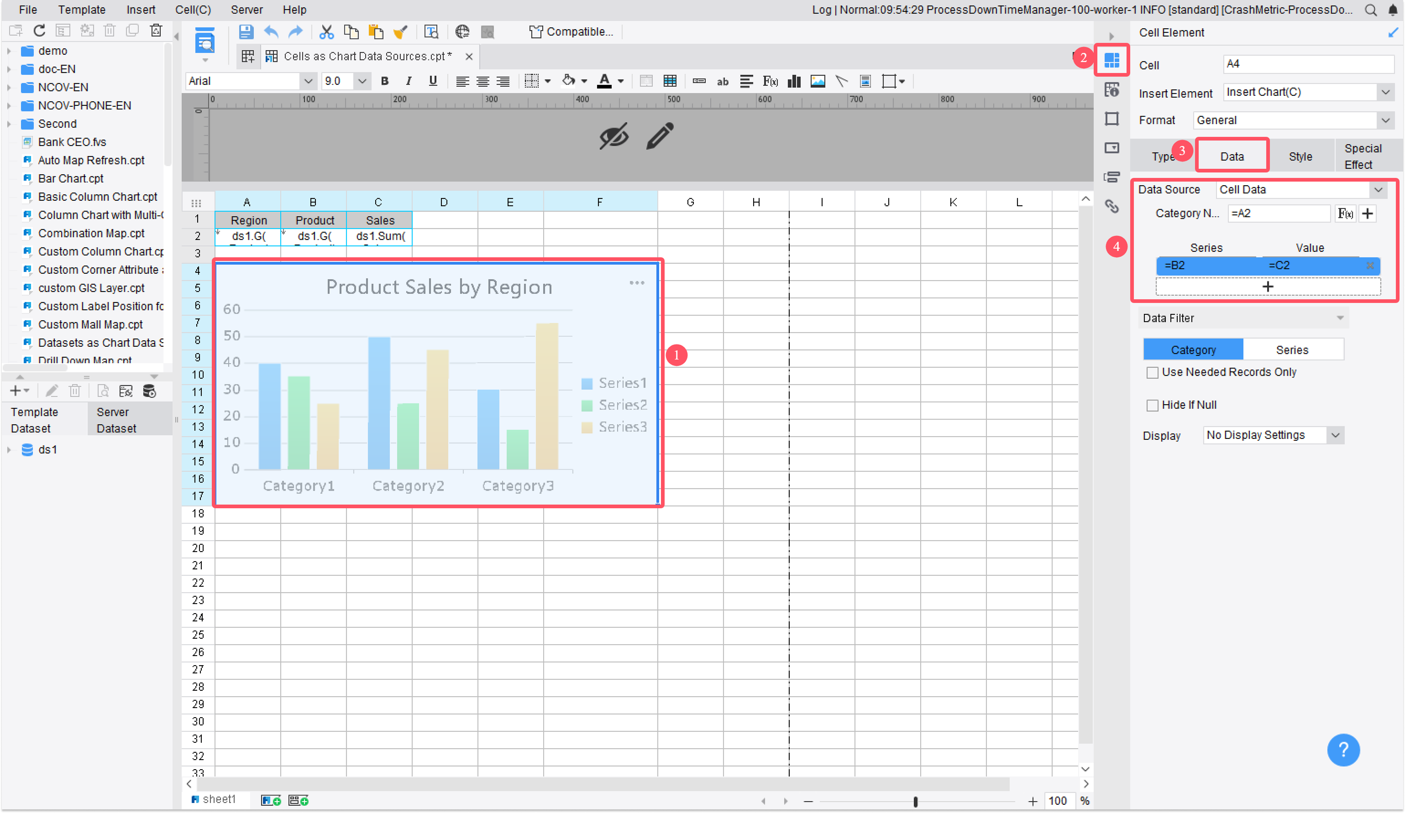Click the Redo arrow icon
Image resolution: width=1405 pixels, height=813 pixels.
pyautogui.click(x=295, y=32)
